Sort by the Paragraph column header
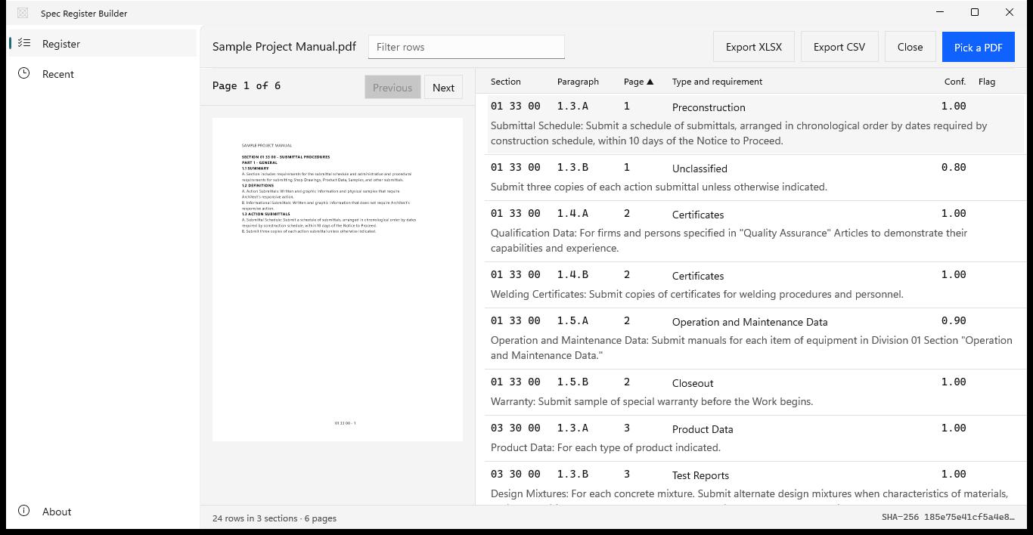This screenshot has width=1033, height=535. (x=578, y=82)
